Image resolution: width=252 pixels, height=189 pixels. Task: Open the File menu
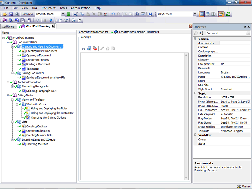point(6,8)
